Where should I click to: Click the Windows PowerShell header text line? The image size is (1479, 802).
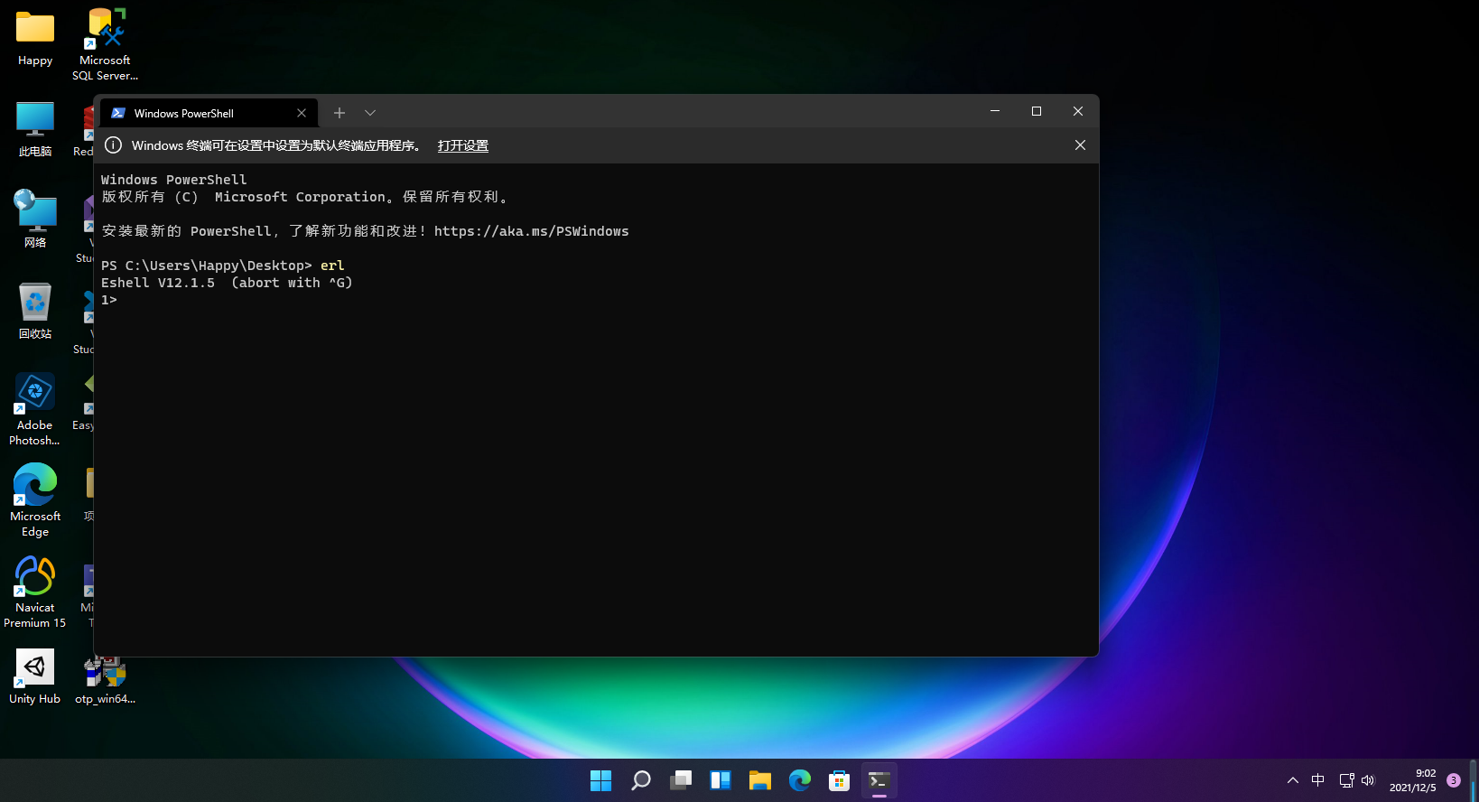[173, 180]
